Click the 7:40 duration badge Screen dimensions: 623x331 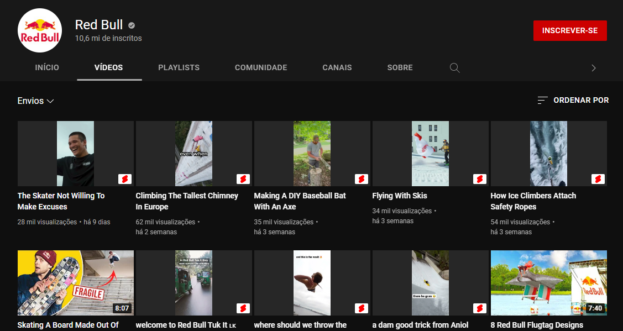(595, 308)
